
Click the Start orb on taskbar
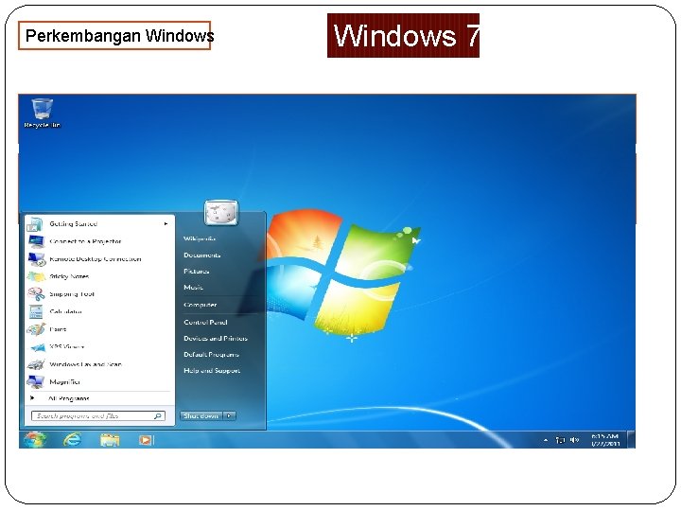point(34,440)
